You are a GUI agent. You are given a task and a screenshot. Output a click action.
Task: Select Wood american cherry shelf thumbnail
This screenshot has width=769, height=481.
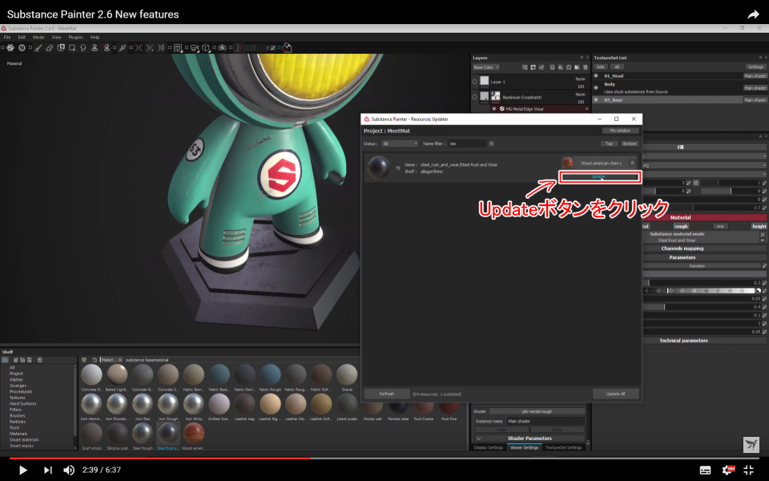click(x=194, y=433)
